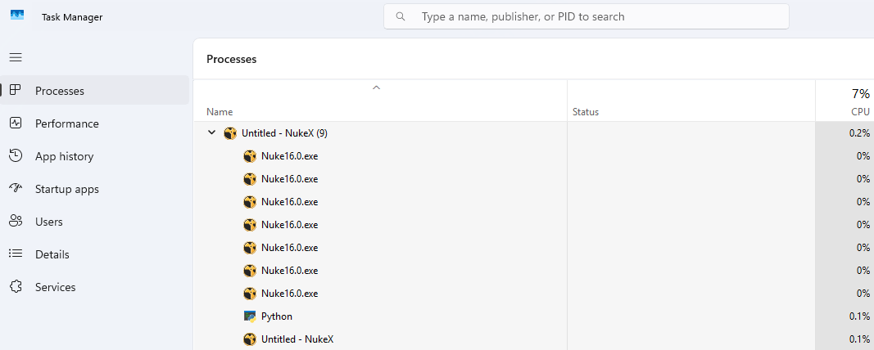Open the Processes tab
Viewport: 874px width, 350px height.
pyautogui.click(x=95, y=91)
